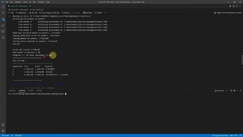
Task: Open the Extensions view
Action: (x=3, y=31)
